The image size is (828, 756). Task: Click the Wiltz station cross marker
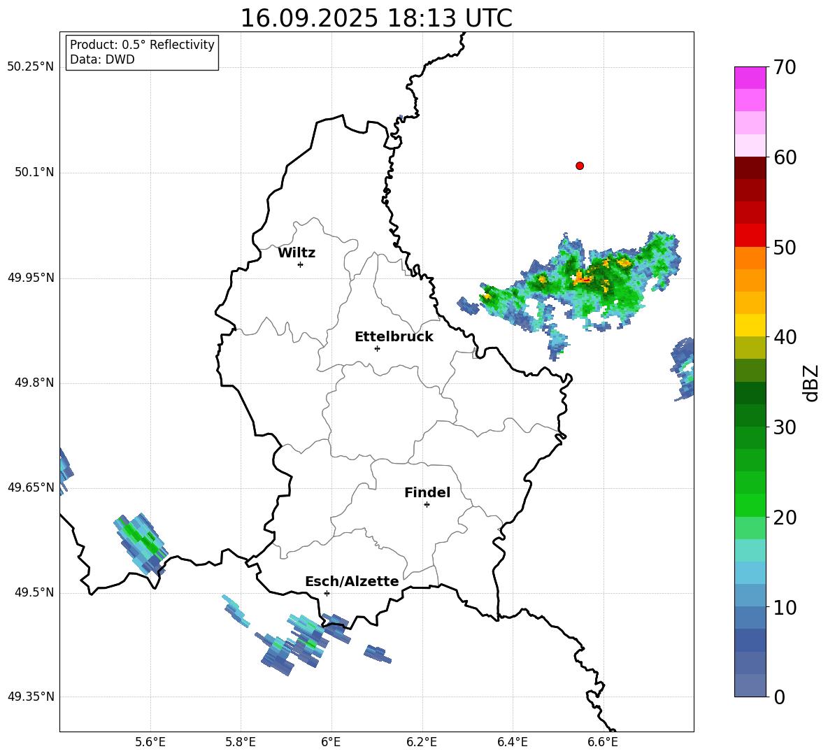pyautogui.click(x=301, y=264)
